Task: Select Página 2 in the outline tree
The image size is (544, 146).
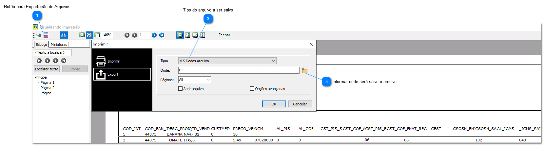Action: [x=48, y=88]
